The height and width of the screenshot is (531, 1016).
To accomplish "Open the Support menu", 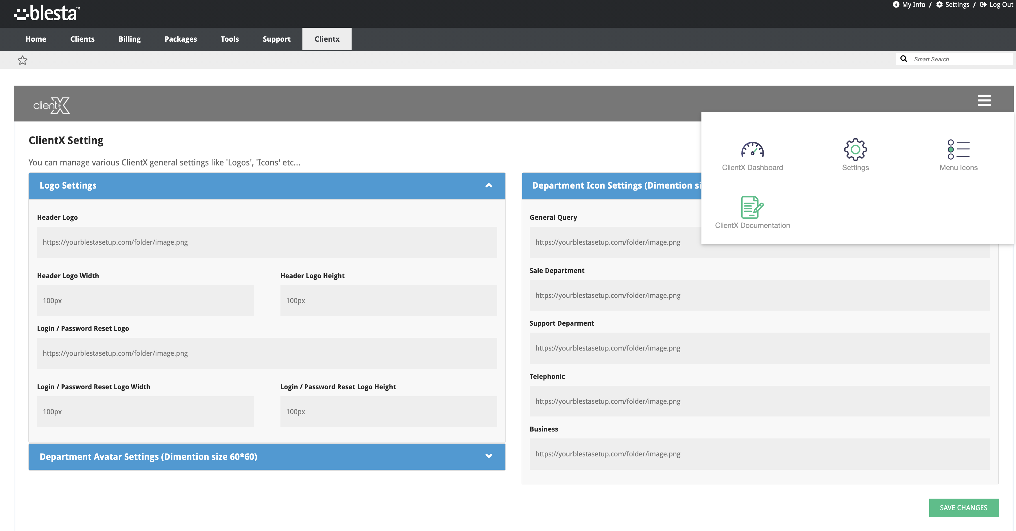I will (276, 39).
